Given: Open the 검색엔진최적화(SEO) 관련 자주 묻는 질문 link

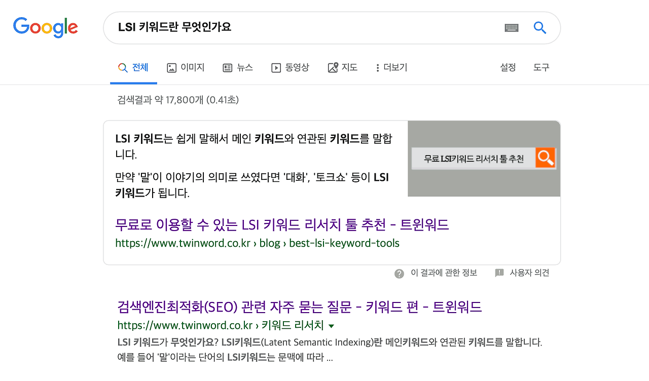Looking at the screenshot, I should [299, 307].
